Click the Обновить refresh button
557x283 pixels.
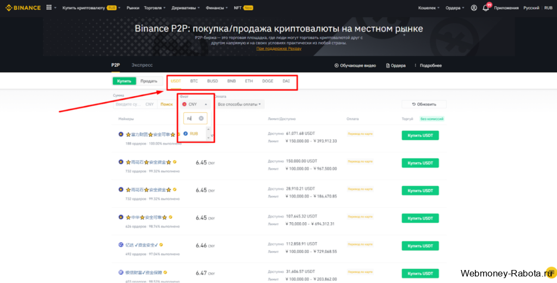click(424, 104)
